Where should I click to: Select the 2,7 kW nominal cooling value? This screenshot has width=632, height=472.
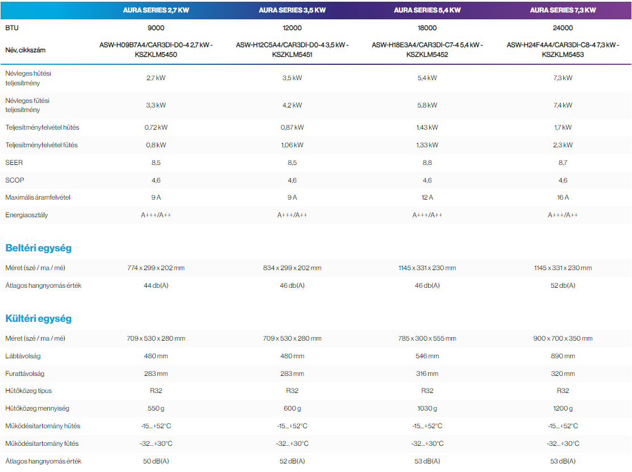click(156, 78)
